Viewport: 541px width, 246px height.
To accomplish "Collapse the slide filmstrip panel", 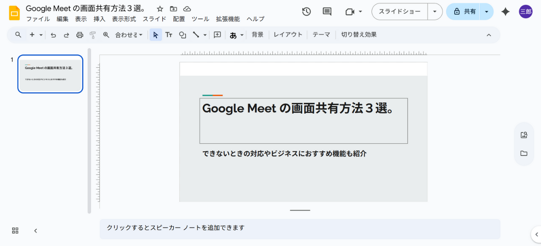I will (x=36, y=230).
